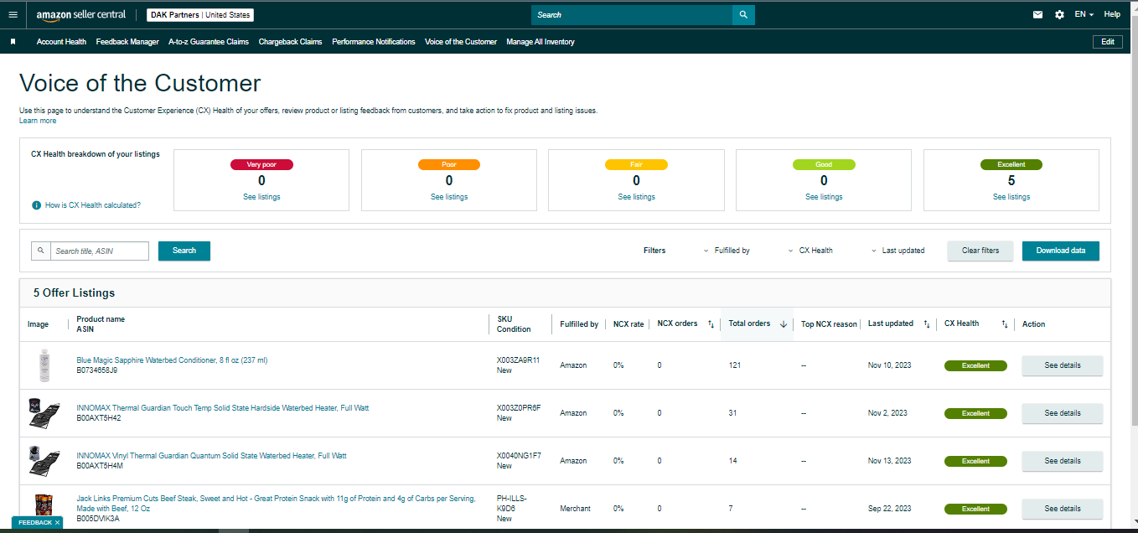1138x533 pixels.
Task: Open INNOMAX Thermal Guardian Touch Temp link
Action: tap(223, 408)
